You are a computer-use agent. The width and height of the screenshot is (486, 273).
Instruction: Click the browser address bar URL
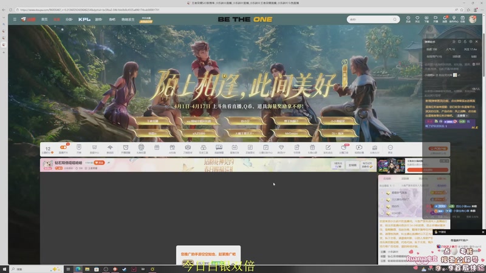click(90, 10)
